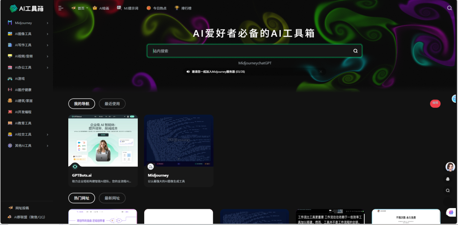458x225 pixels.
Task: Click the AI社交工具 icon
Action: coord(10,134)
